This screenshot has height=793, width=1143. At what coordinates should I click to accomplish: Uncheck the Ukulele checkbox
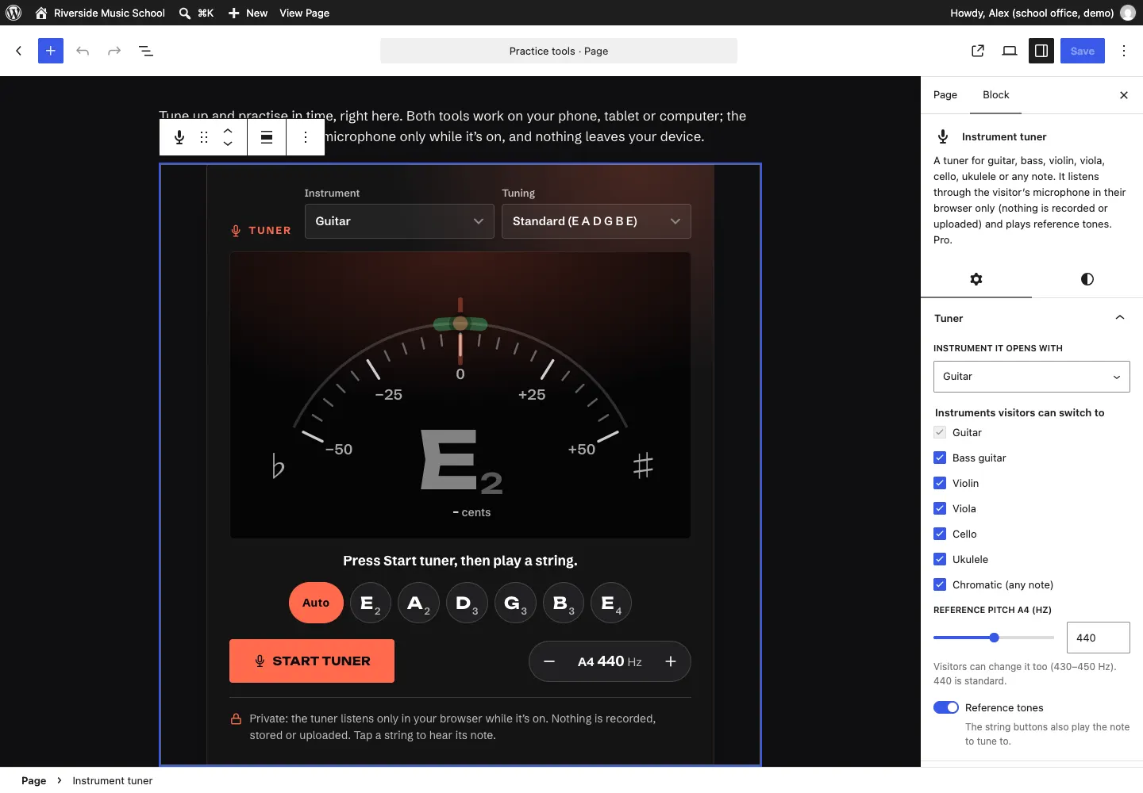[940, 559]
